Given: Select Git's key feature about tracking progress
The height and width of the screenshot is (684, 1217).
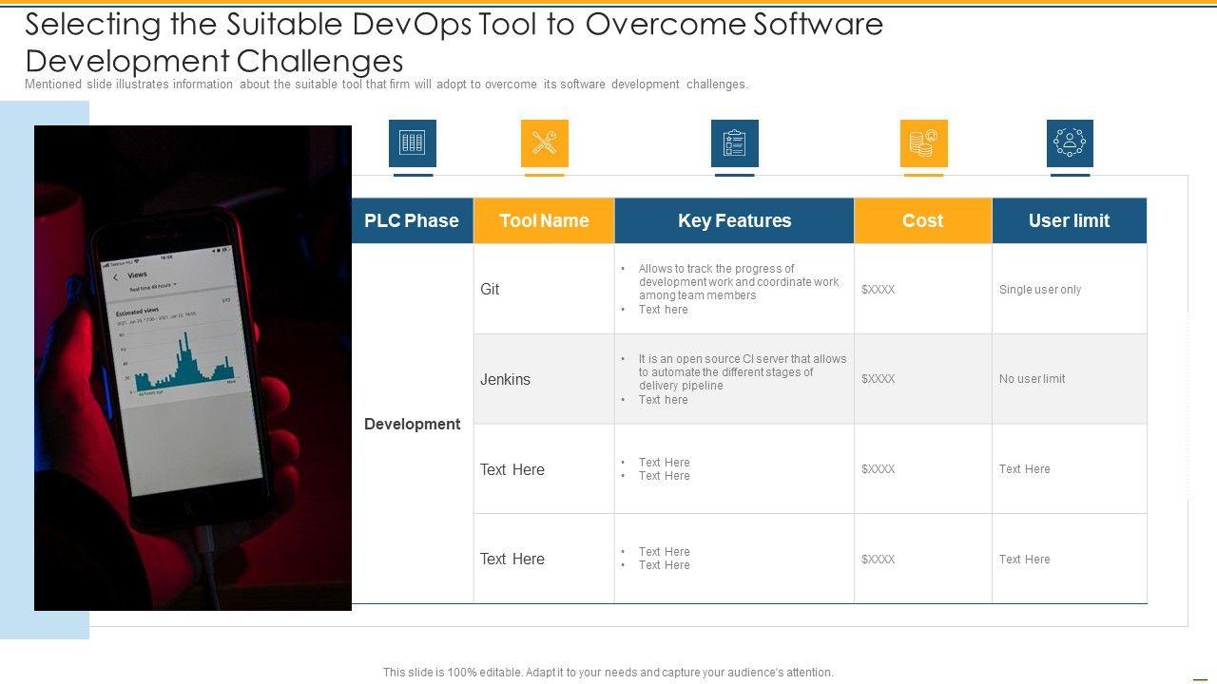Looking at the screenshot, I should (738, 282).
